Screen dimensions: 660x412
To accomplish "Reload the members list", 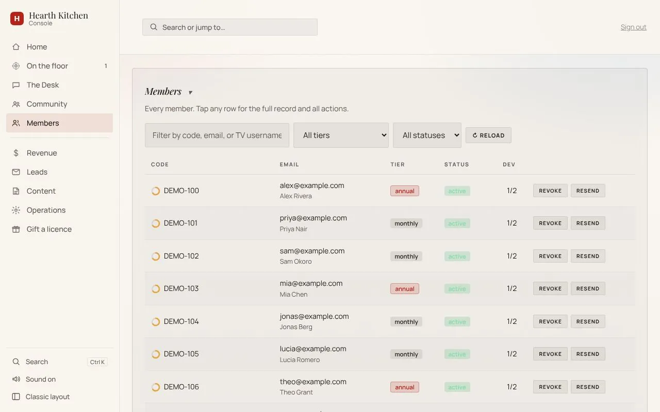I will [x=488, y=135].
